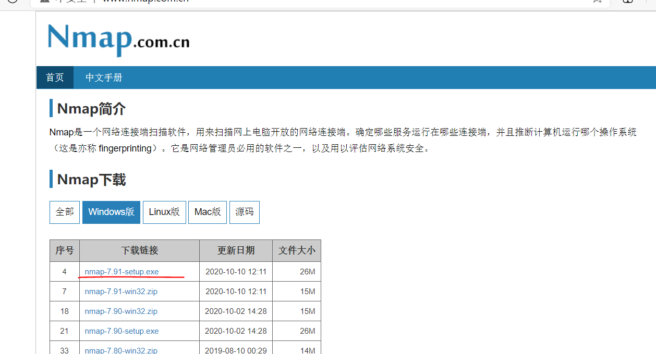This screenshot has width=656, height=354.
Task: Open the 首页 navigation item
Action: [x=55, y=78]
